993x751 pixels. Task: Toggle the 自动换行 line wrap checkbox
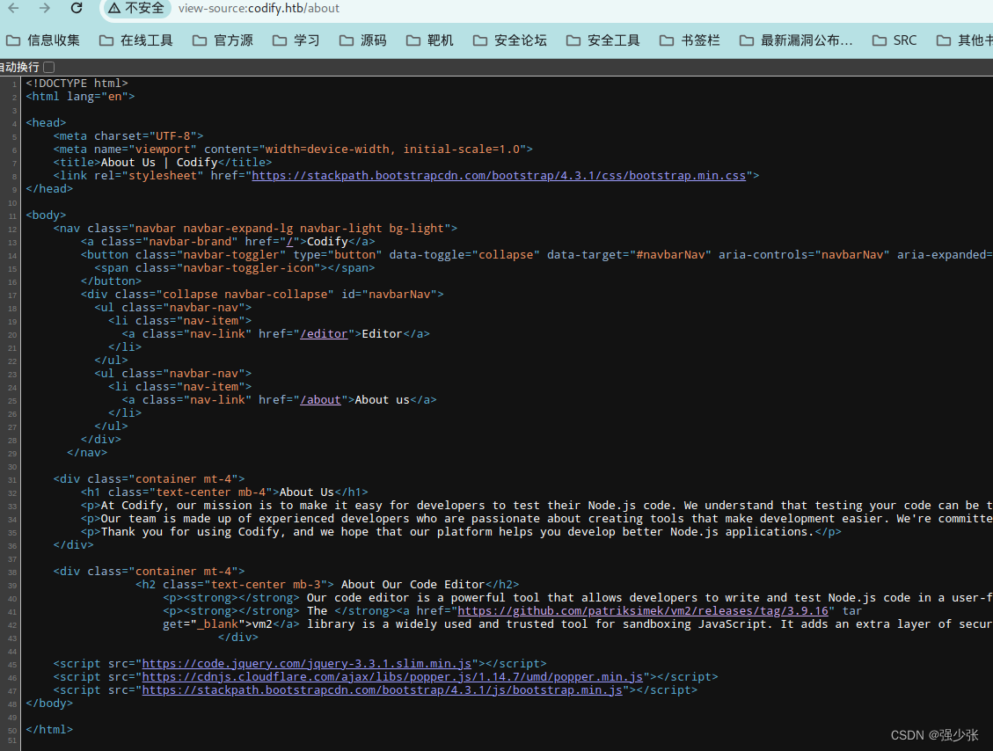48,67
